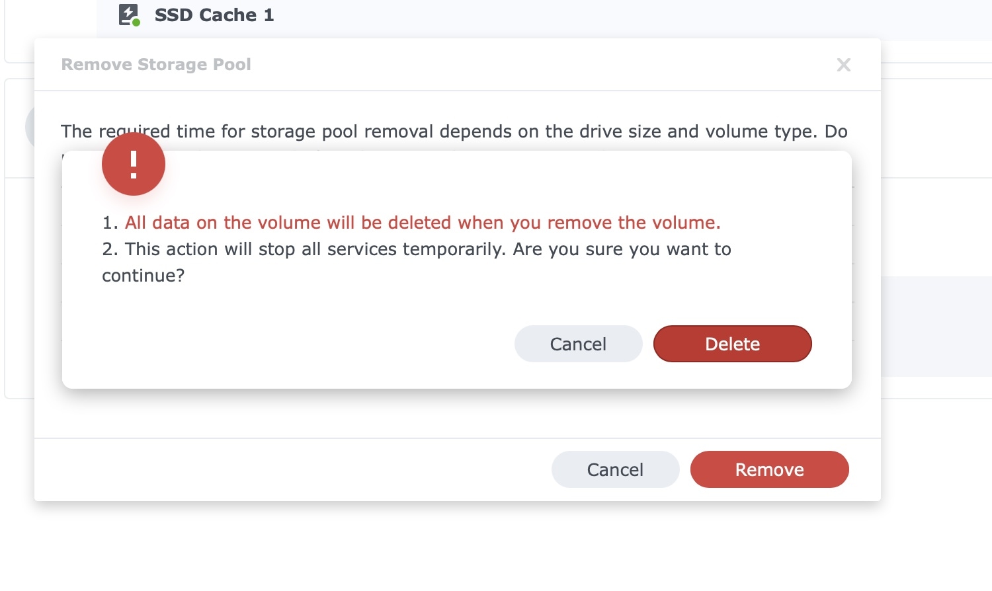Click the shaded background row right of the dialog
This screenshot has height=591, width=992.
click(x=936, y=327)
